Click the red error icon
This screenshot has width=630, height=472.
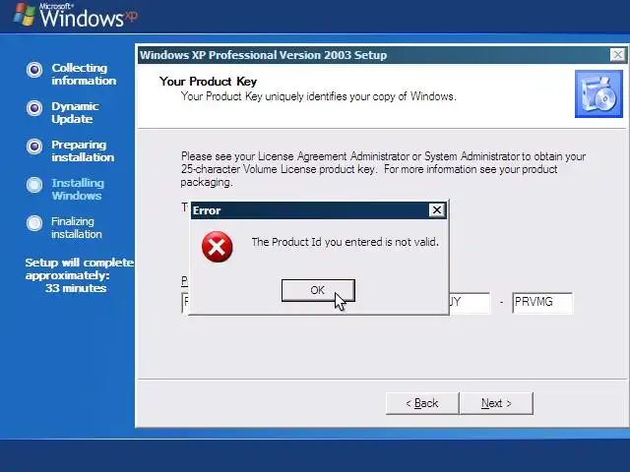[217, 247]
